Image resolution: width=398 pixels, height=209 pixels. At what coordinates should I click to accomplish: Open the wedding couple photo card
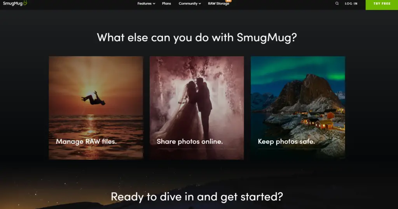pos(197,97)
